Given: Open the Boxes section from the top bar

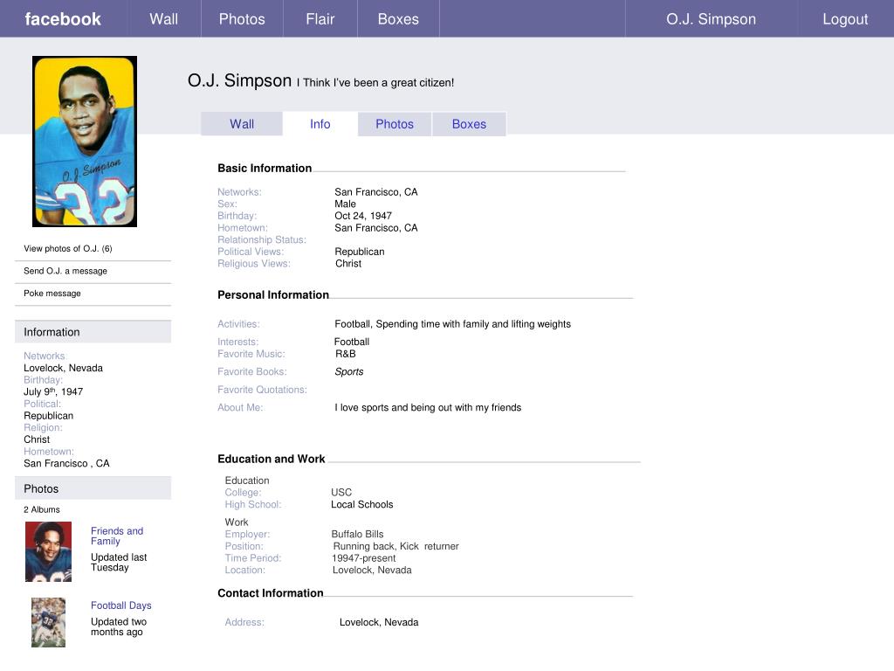Looking at the screenshot, I should point(397,18).
